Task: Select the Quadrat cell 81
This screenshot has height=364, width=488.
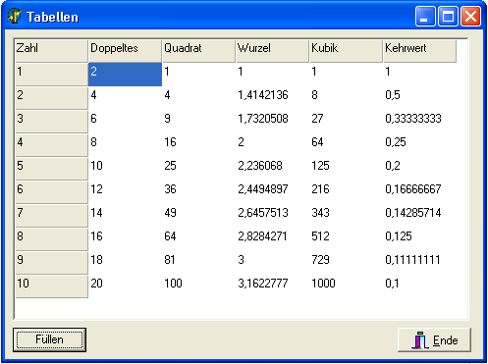Action: pos(198,263)
